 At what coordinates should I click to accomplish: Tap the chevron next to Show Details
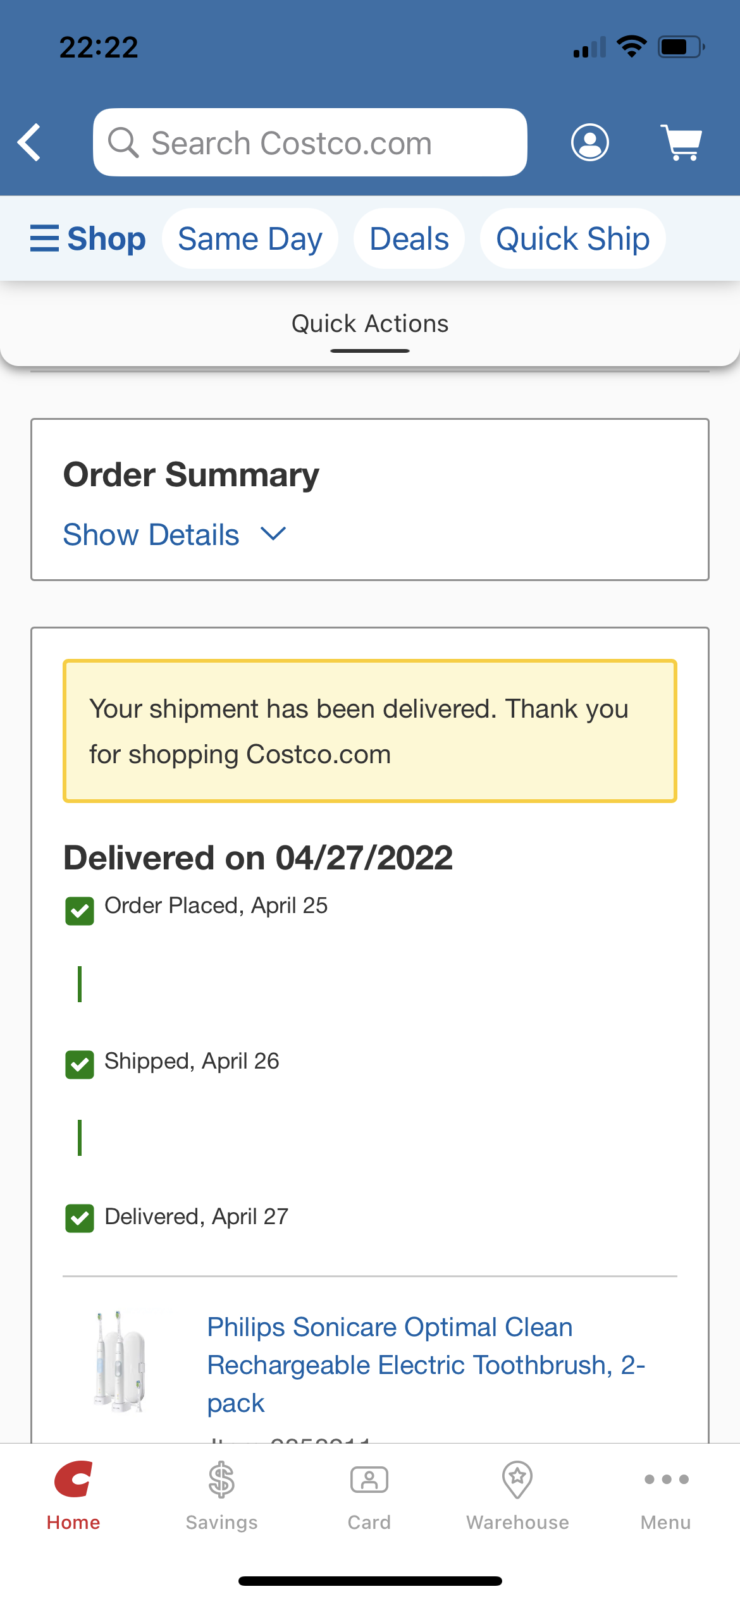tap(273, 534)
